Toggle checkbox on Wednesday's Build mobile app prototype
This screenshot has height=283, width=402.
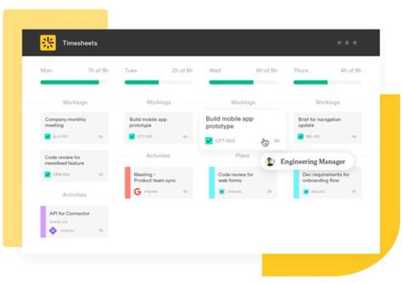[x=209, y=141]
